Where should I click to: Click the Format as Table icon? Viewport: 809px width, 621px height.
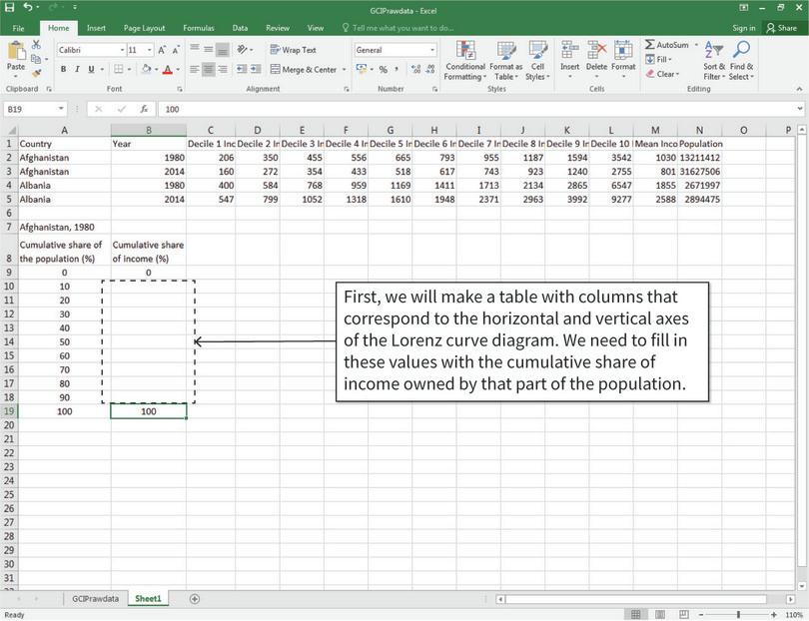[507, 60]
